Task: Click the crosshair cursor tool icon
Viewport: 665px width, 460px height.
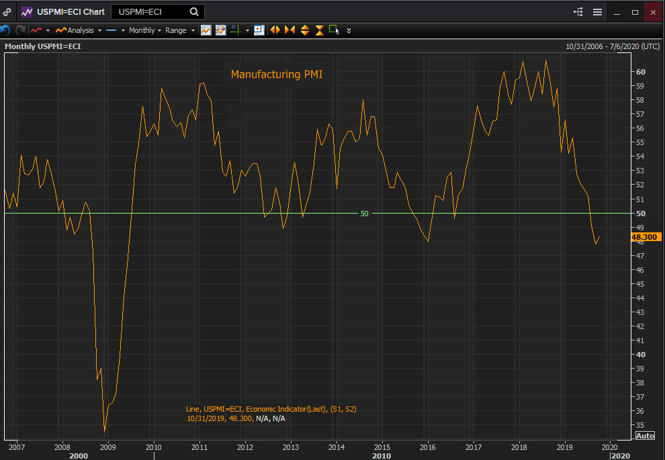Action: click(x=235, y=30)
